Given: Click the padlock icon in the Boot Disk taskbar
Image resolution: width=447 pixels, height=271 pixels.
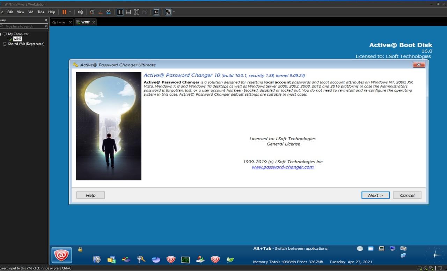Looking at the screenshot, I should point(80,249).
